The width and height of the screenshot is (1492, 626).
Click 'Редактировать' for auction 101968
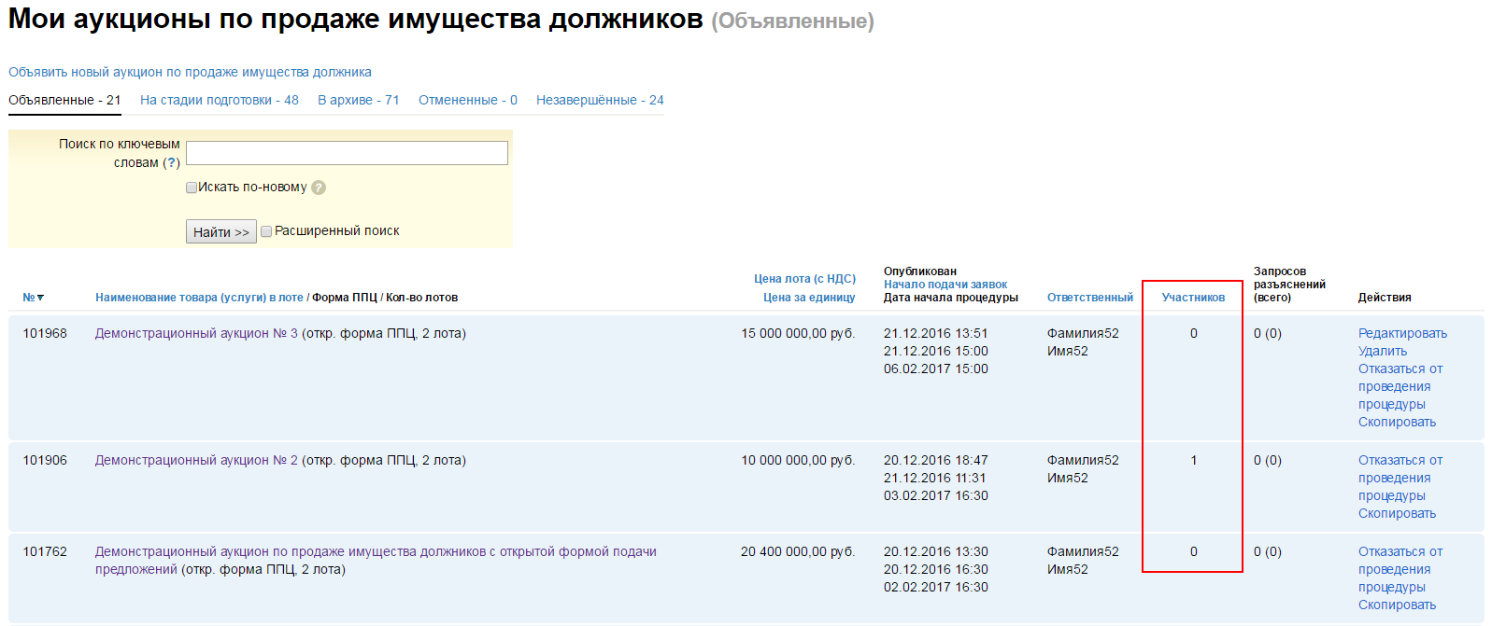click(1402, 333)
